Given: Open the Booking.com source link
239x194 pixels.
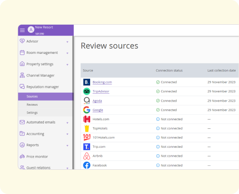Looking at the screenshot, I should (x=102, y=82).
